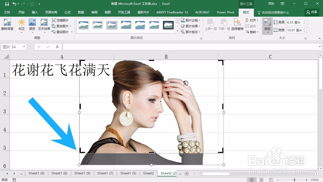Open the Power Pivot ribbon tab
Viewport: 323px width, 182px height.
pos(225,12)
